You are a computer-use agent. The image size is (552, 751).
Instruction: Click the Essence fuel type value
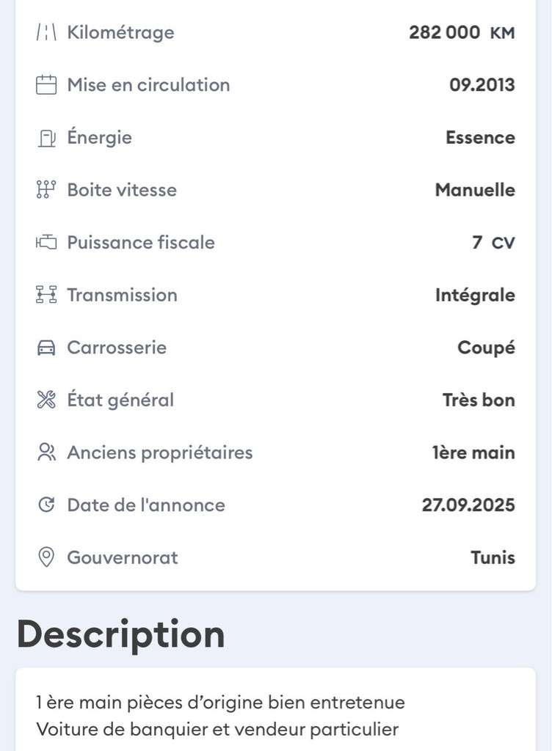click(480, 138)
